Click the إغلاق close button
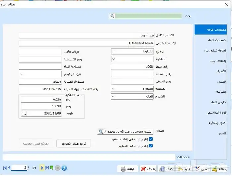 point(148,169)
